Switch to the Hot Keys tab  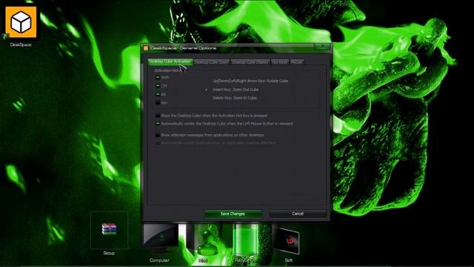coord(280,62)
